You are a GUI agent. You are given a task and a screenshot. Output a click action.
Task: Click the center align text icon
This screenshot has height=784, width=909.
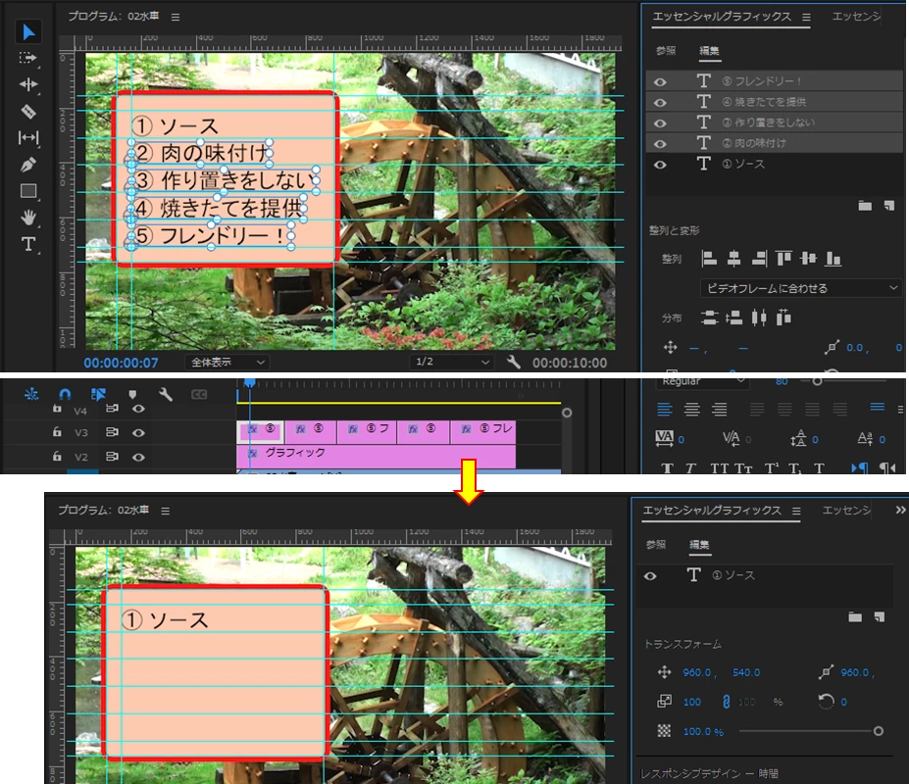click(x=692, y=410)
